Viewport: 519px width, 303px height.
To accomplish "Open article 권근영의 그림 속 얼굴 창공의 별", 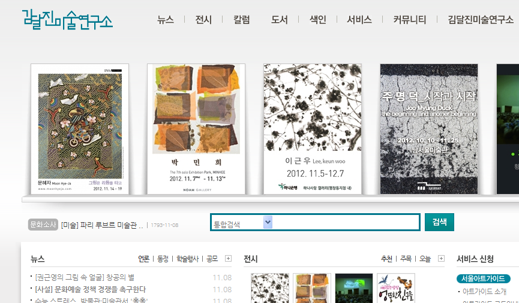I will click(85, 277).
